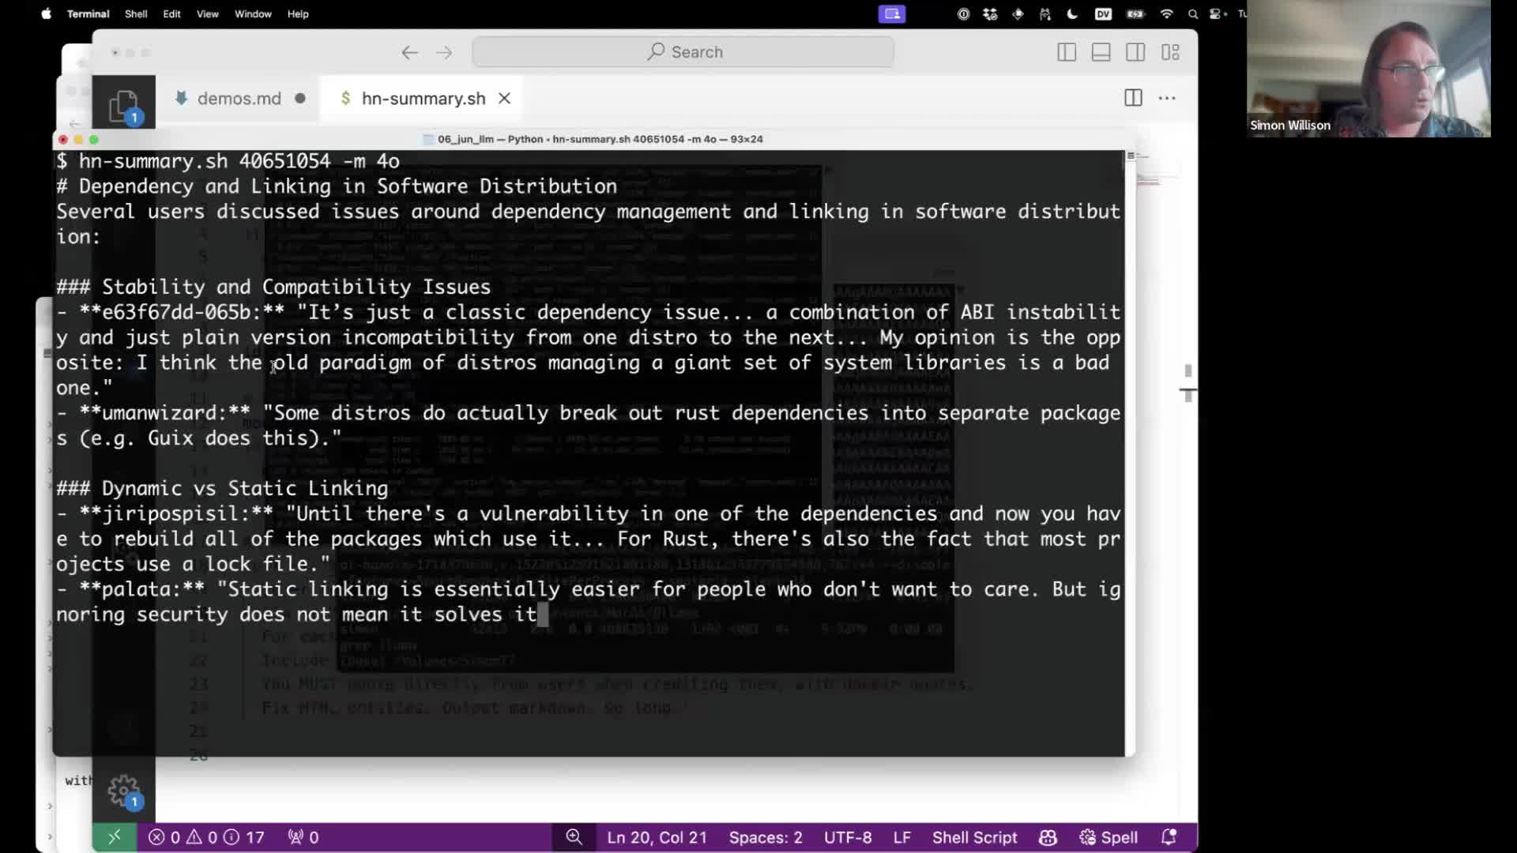Open the Shell menu
Viewport: 1517px width, 853px height.
click(136, 13)
